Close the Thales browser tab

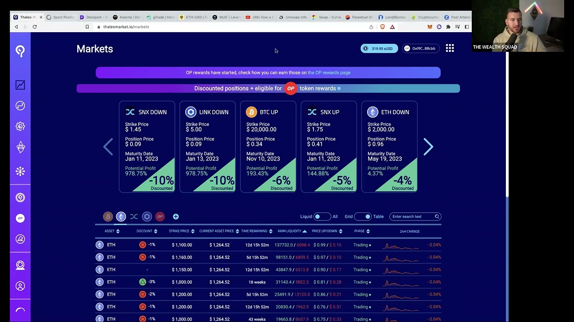(41, 17)
